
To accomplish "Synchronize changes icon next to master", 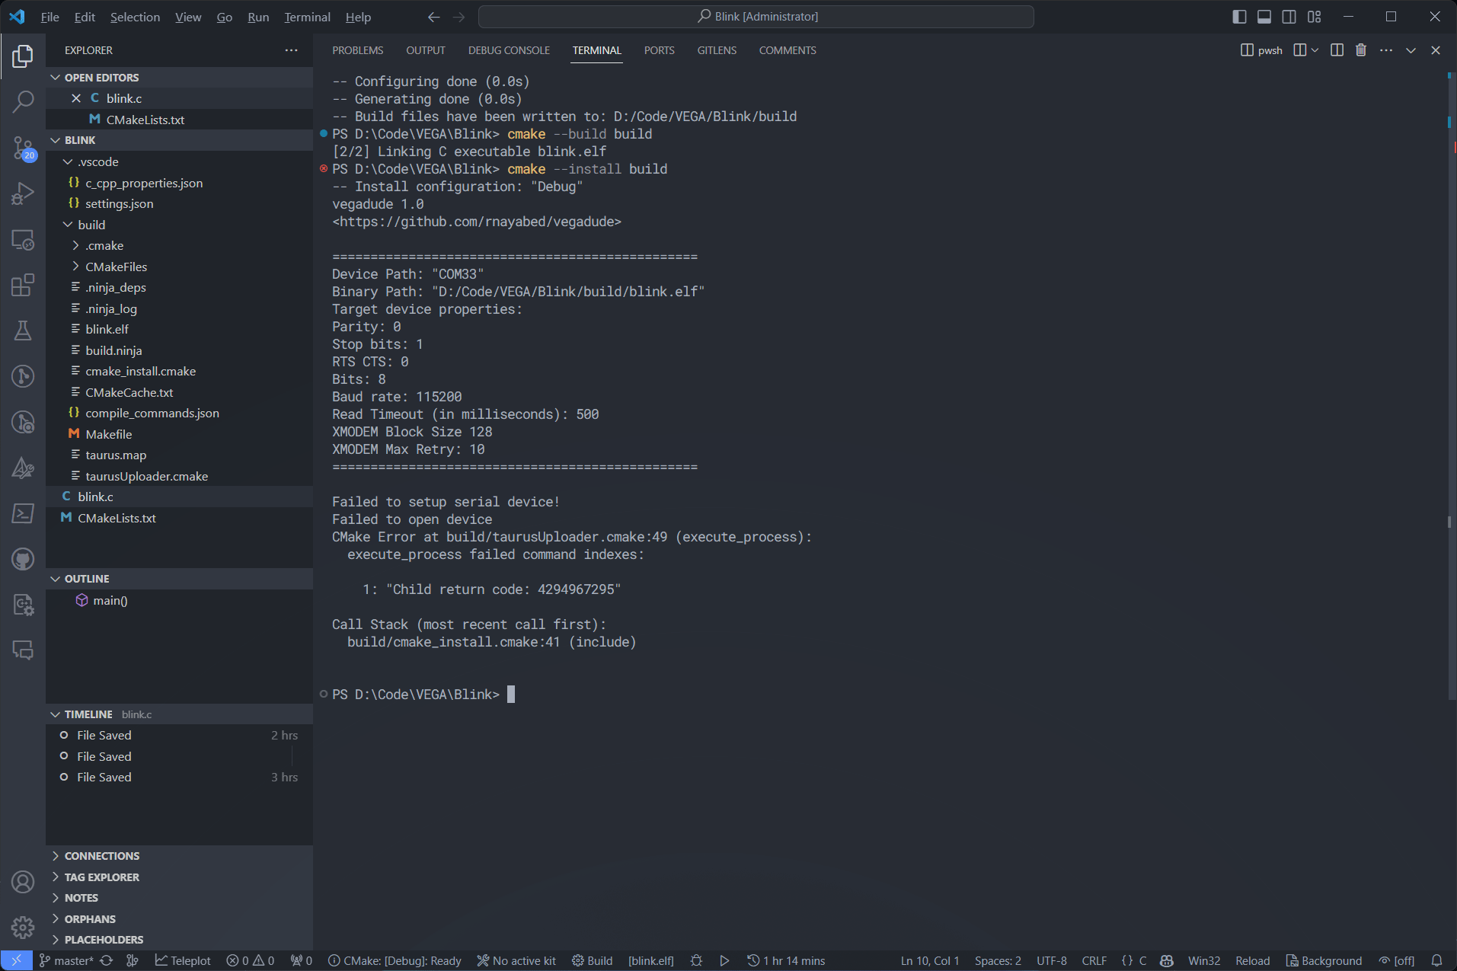I will pos(107,960).
